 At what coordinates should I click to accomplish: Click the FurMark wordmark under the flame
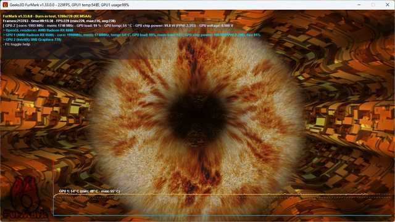point(26,213)
